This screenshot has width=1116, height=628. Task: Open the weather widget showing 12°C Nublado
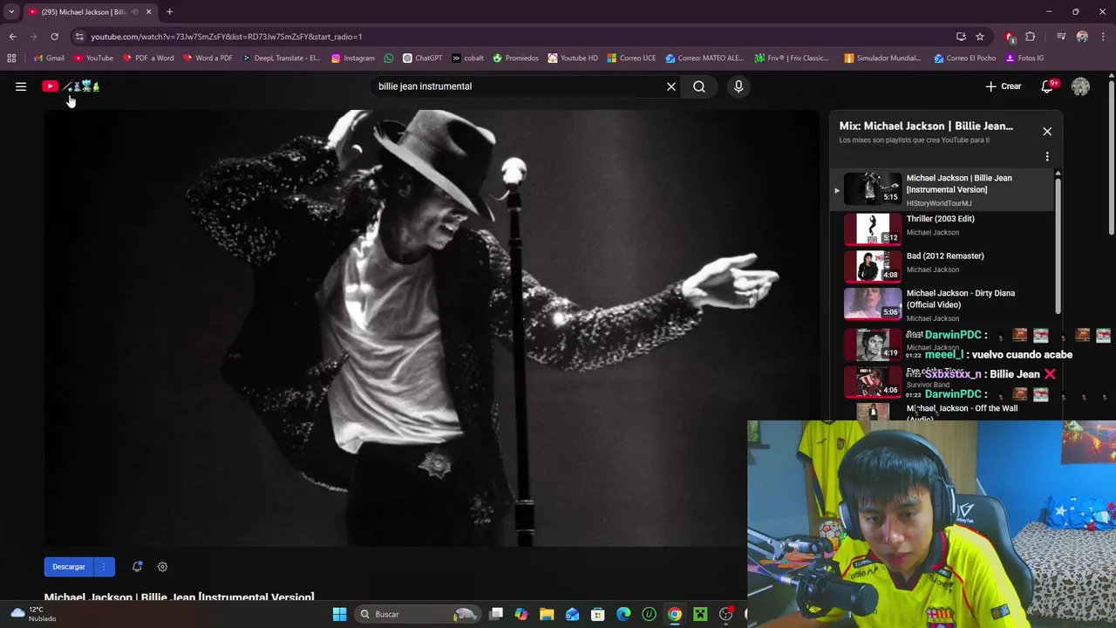tap(33, 614)
